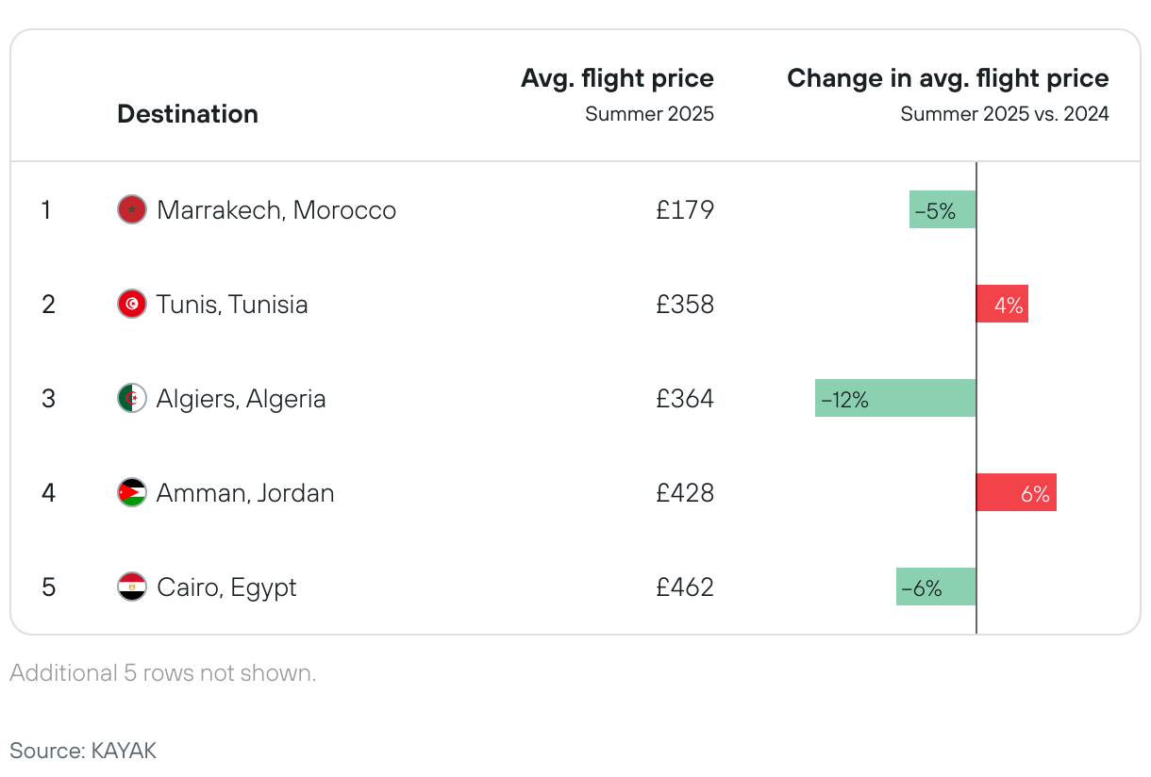Select the Avg. flight price header
Image resolution: width=1151 pixels, height=777 pixels.
(617, 78)
